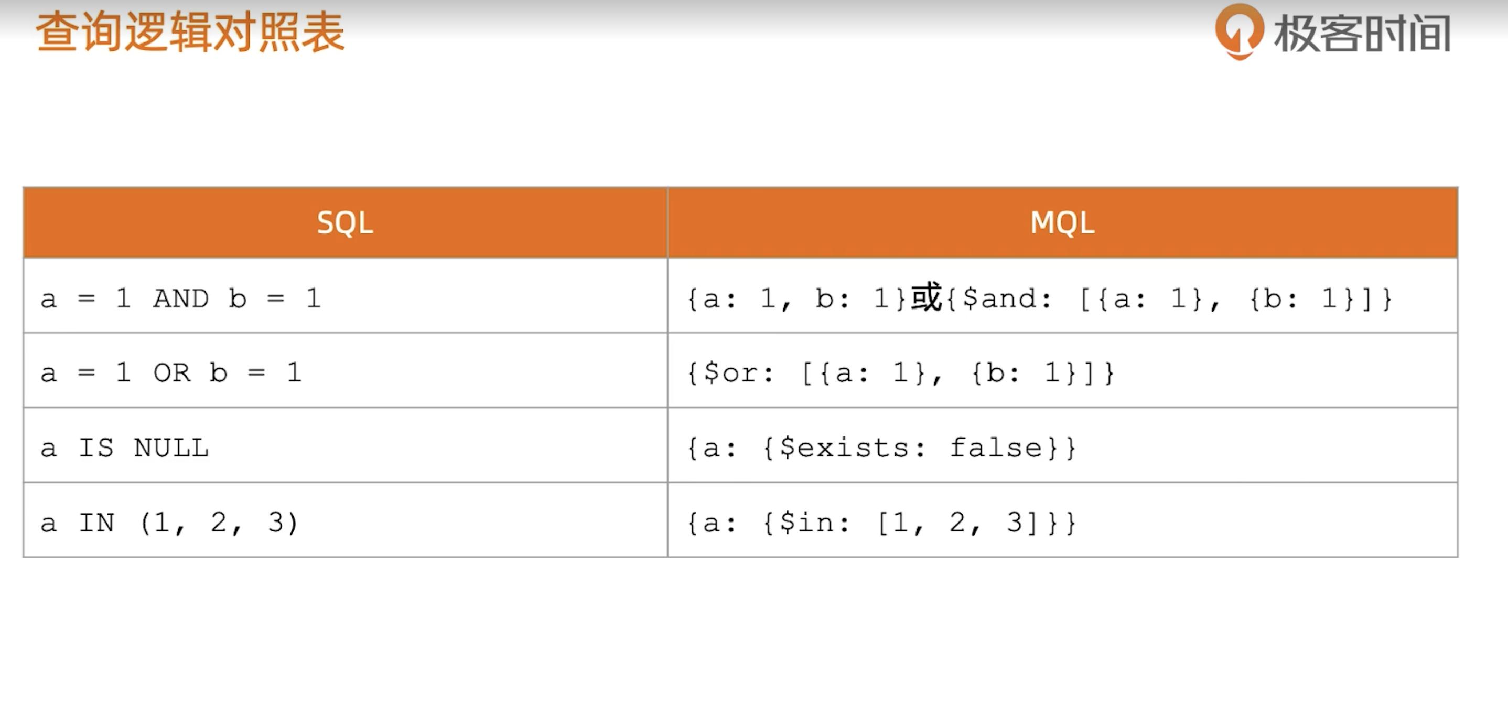Click the slide title 查询逻辑对照表
1508x703 pixels.
coord(190,33)
